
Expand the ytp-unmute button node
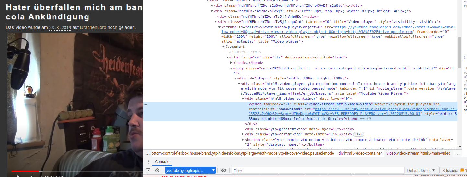coord(243,140)
